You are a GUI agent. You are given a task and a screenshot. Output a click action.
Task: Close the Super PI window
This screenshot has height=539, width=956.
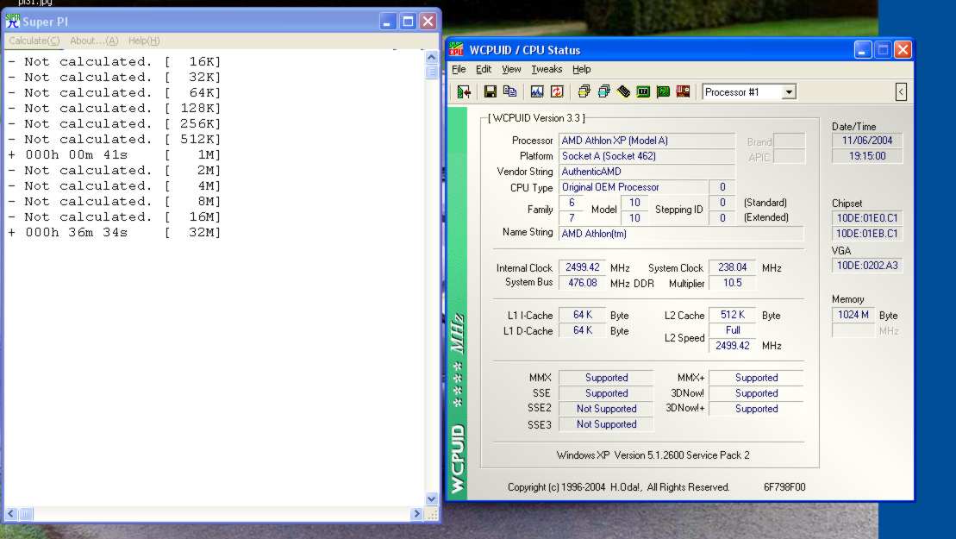point(428,22)
